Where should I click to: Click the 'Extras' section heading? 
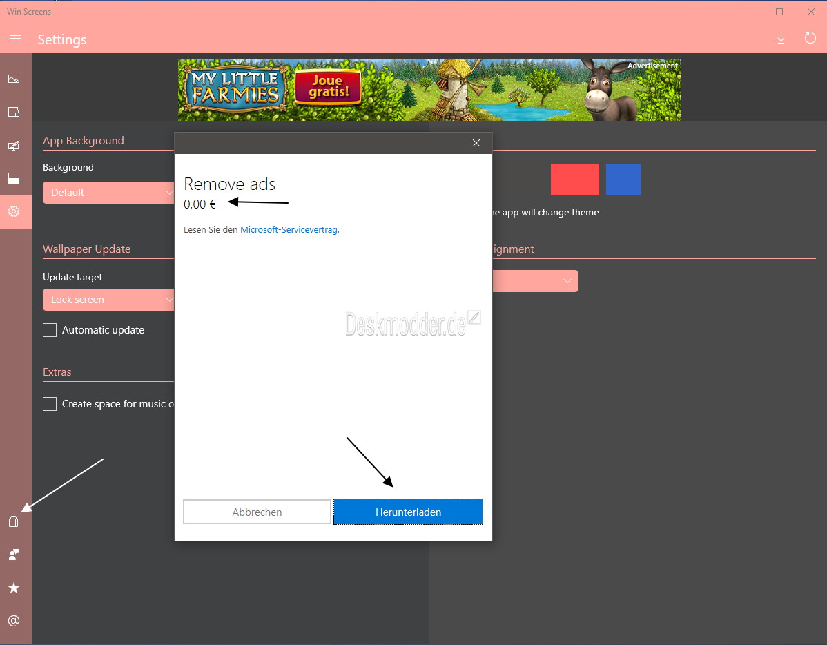coord(57,372)
